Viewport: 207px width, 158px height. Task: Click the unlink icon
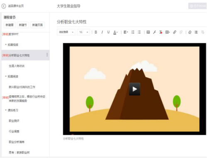(181, 32)
